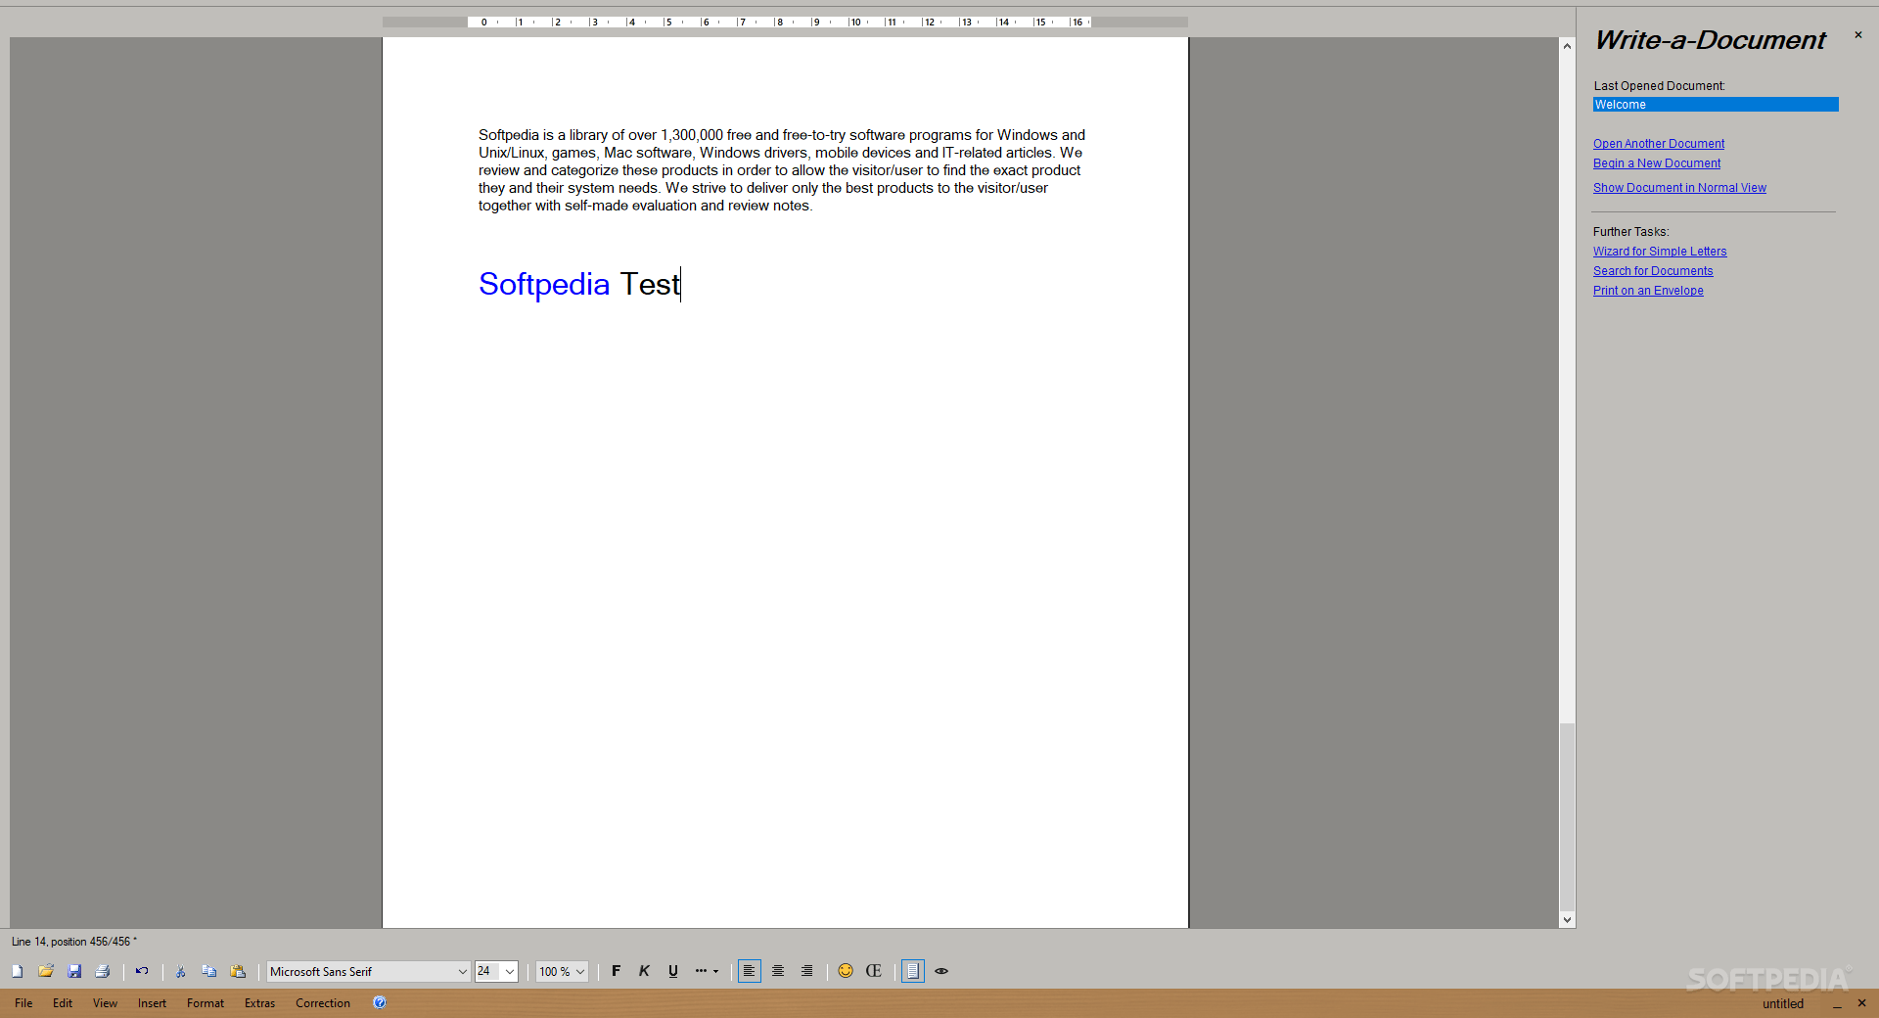Open the Format menu

(x=206, y=1003)
